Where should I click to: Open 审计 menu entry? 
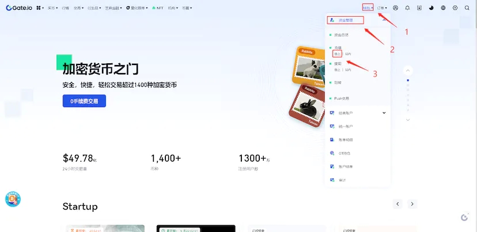coord(342,180)
